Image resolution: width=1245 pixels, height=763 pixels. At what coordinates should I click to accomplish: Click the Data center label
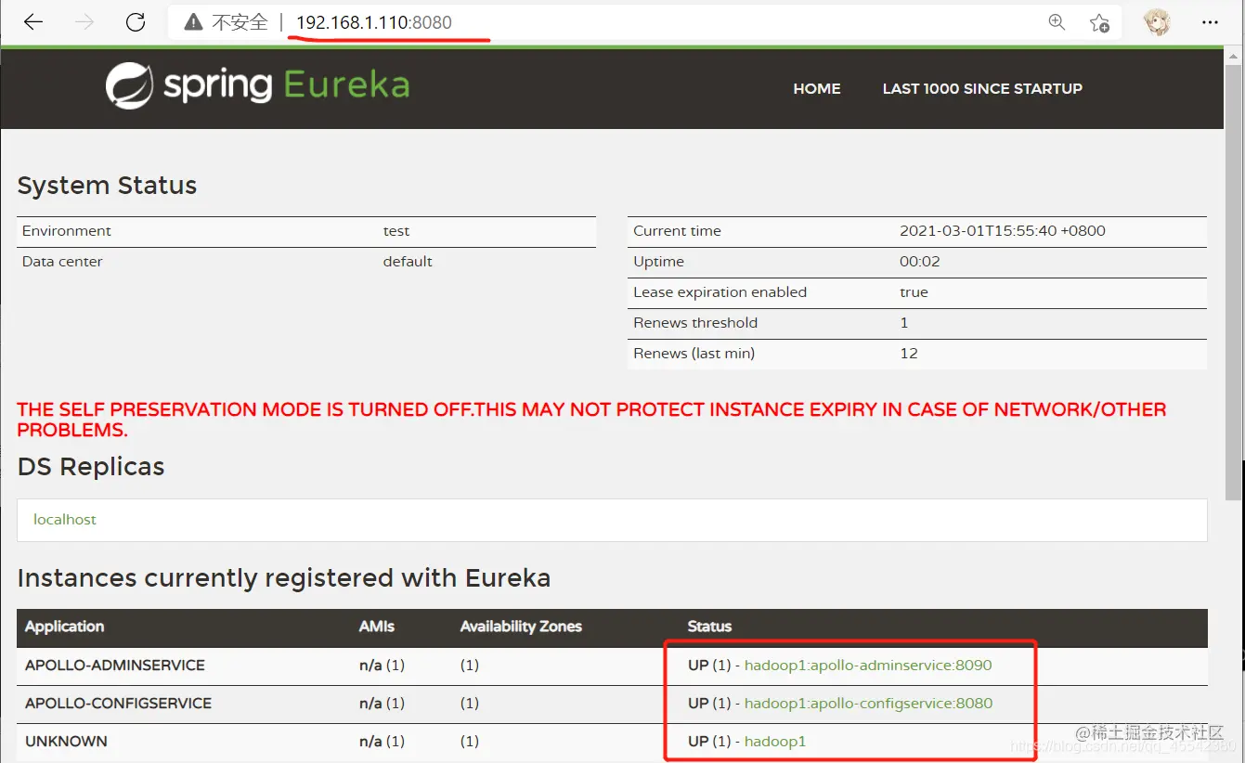(62, 262)
